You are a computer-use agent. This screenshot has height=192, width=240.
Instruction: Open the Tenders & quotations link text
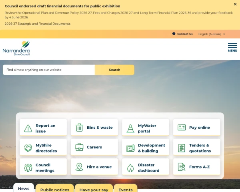[x=200, y=148]
